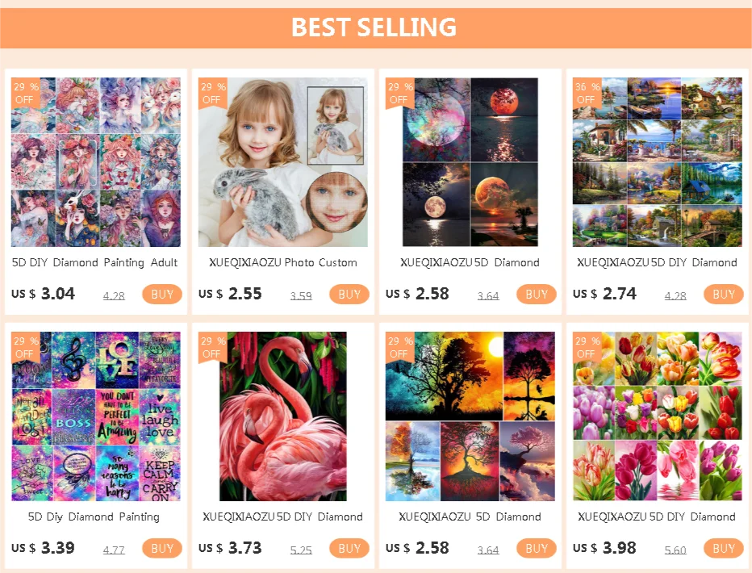
Task: Open the tulip flowers collage image
Action: (x=657, y=416)
